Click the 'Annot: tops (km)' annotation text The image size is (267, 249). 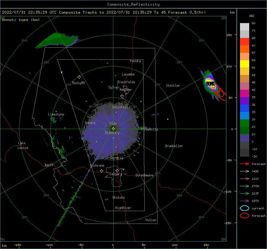tap(21, 20)
